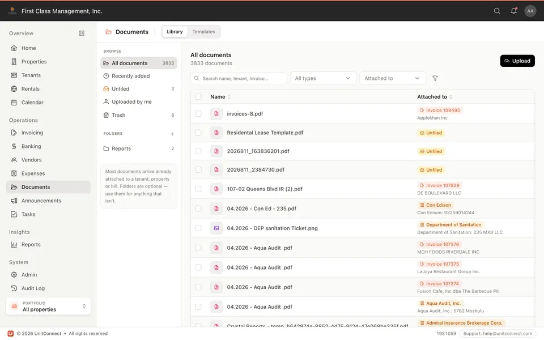Screen dimensions: 544x340
Task: Open Invoicing in sidebar
Action: tap(48, 133)
